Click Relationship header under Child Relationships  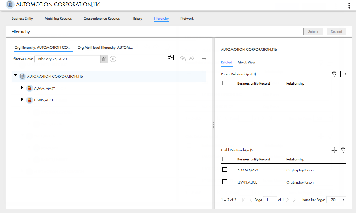point(295,159)
